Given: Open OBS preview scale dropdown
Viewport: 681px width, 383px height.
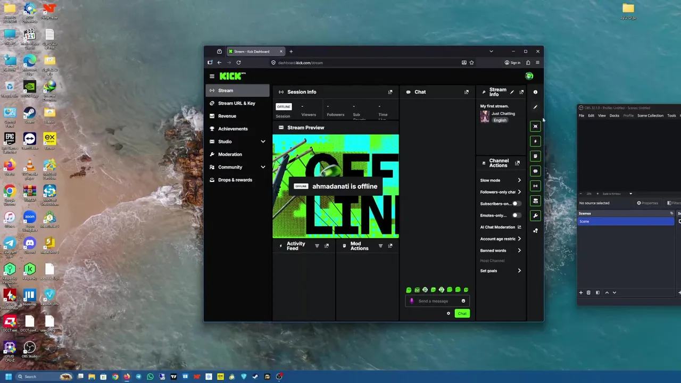Looking at the screenshot, I should click(630, 194).
